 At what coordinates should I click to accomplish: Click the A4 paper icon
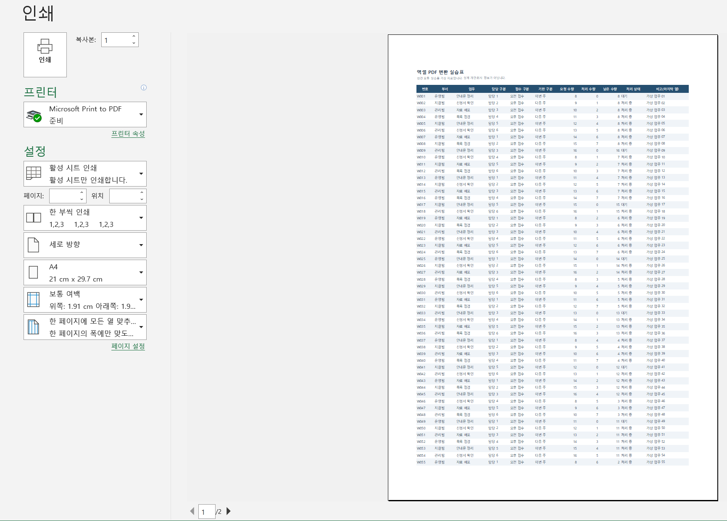(33, 272)
